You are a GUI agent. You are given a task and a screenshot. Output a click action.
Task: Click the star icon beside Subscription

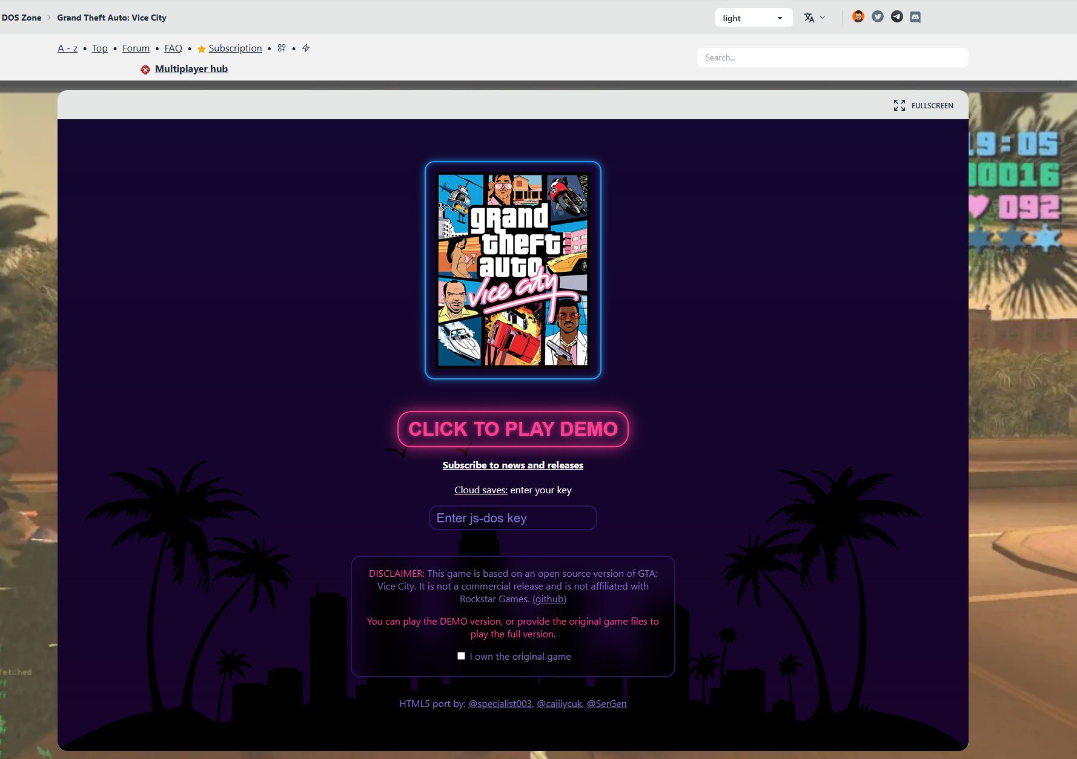(200, 48)
